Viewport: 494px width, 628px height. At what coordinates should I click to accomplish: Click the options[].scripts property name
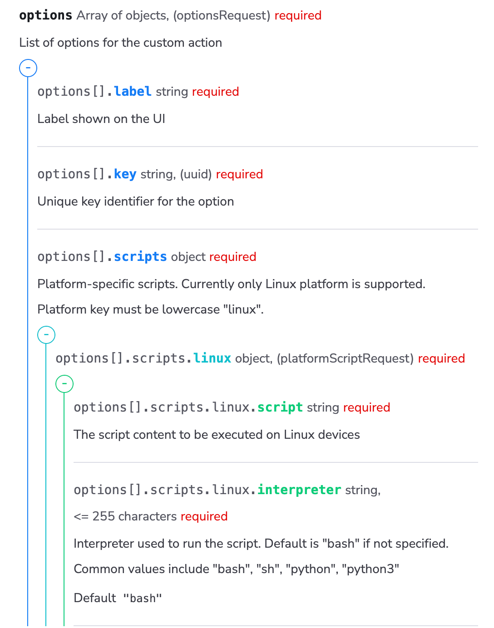coord(140,257)
